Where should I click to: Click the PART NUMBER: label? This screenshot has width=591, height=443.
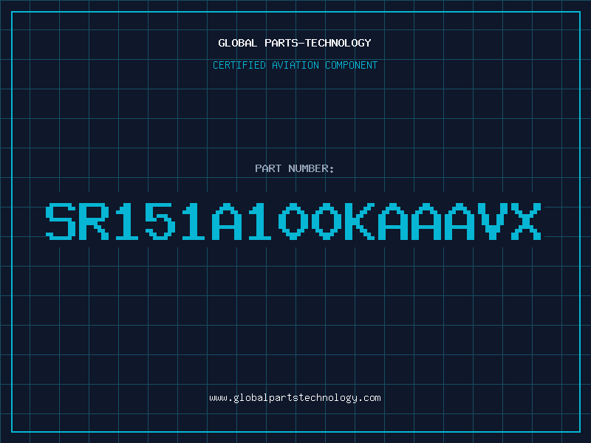pos(295,168)
